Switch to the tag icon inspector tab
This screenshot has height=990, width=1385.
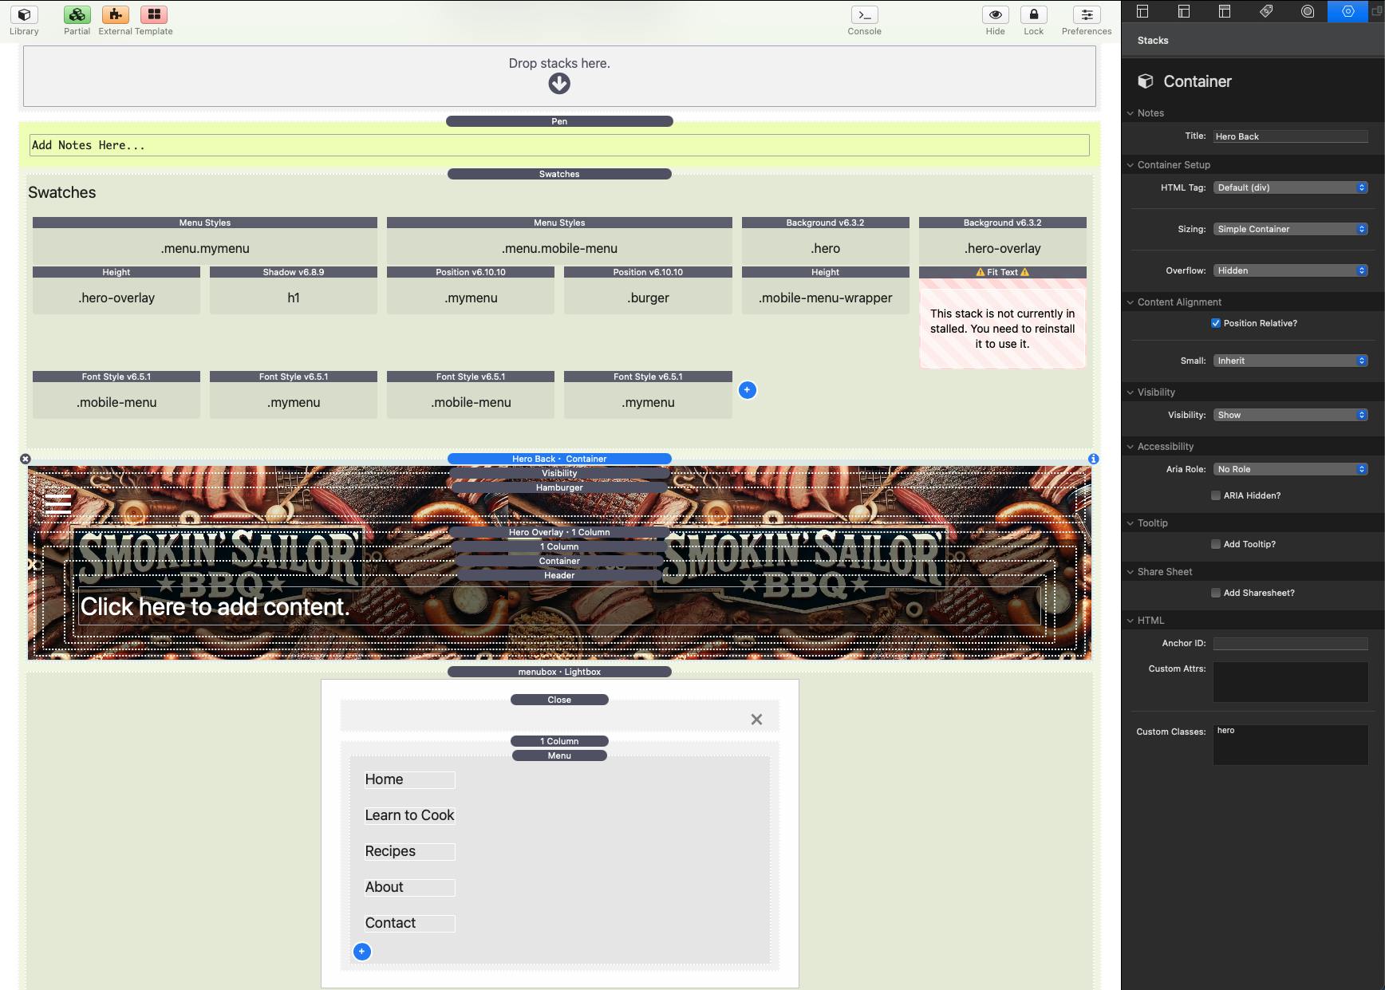coord(1266,11)
